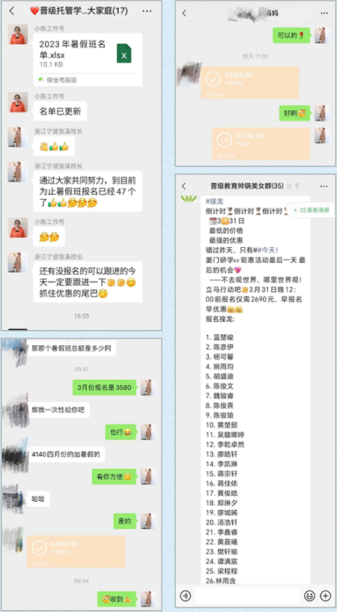Open the more options menu of 大家庭(17) chat

pyautogui.click(x=147, y=11)
